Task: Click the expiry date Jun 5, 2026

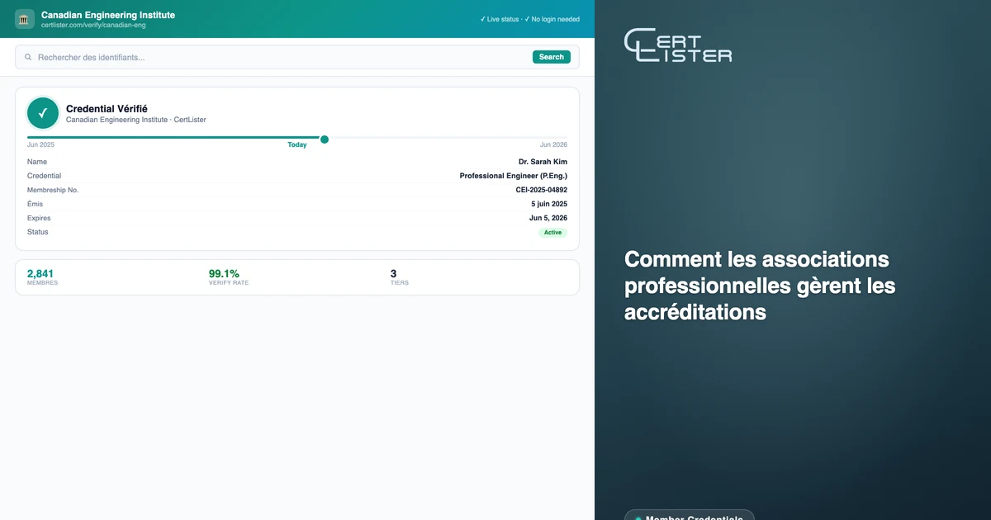Action: (548, 218)
